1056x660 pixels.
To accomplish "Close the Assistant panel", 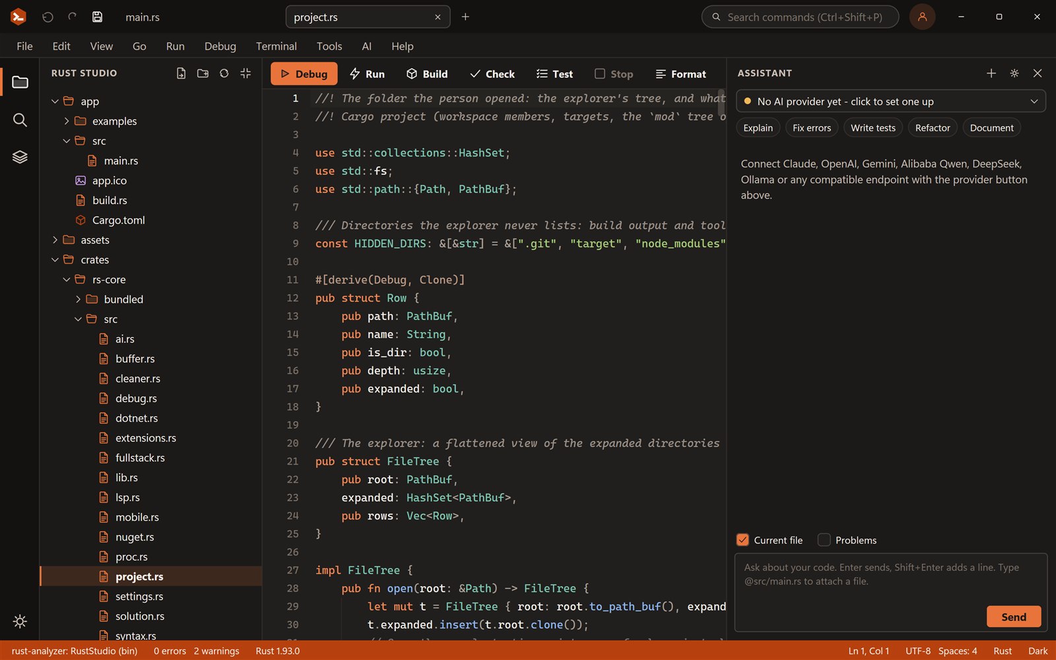I will tap(1038, 73).
